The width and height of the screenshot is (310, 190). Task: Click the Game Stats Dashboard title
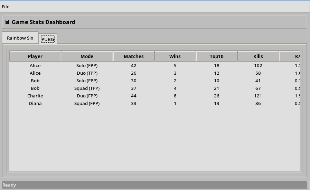[44, 22]
